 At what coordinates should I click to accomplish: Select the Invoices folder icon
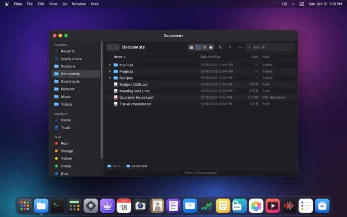click(x=116, y=65)
